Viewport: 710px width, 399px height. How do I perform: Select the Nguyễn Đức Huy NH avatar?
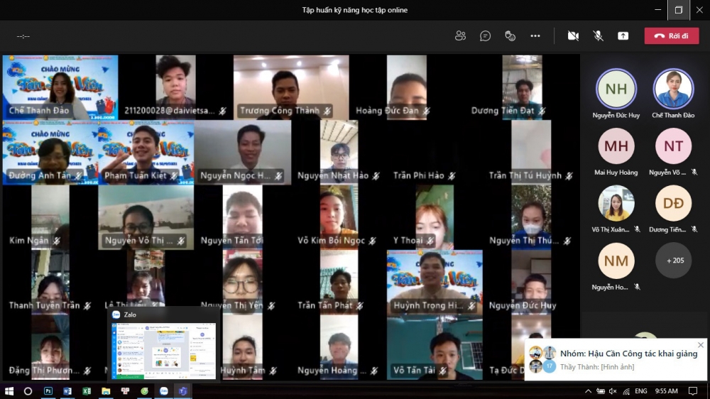[x=616, y=89]
